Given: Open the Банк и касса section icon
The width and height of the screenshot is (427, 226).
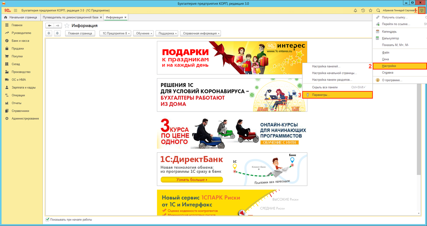Looking at the screenshot, I should 7,41.
